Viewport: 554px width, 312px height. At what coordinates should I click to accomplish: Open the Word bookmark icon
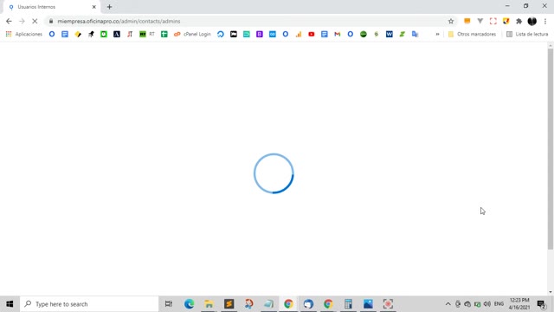389,34
